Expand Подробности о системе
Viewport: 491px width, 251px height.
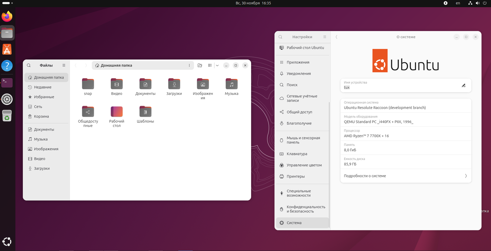tap(406, 176)
